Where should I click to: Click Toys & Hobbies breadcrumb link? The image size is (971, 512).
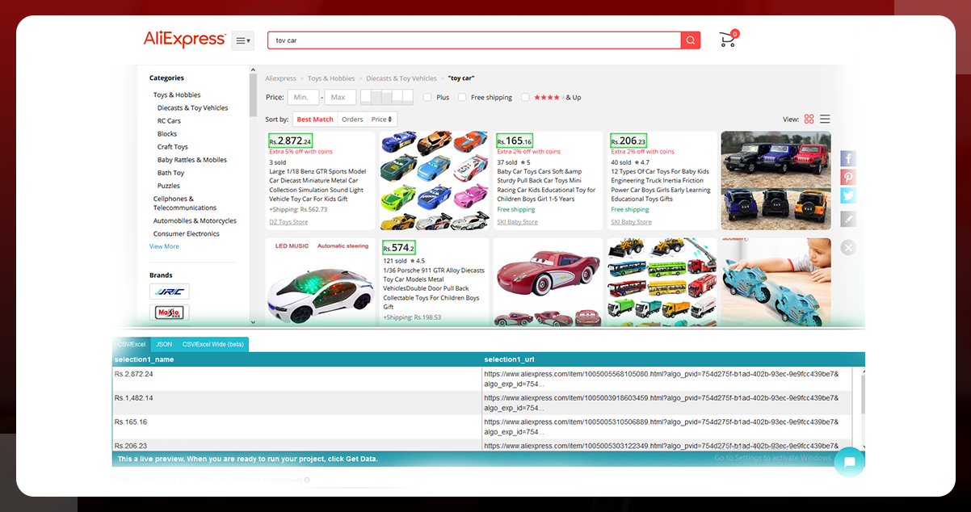click(x=331, y=78)
